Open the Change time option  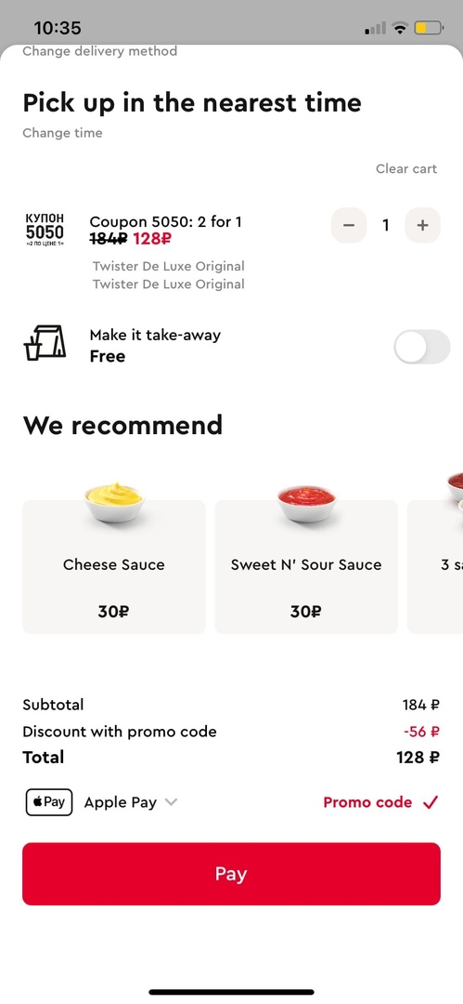click(x=62, y=133)
